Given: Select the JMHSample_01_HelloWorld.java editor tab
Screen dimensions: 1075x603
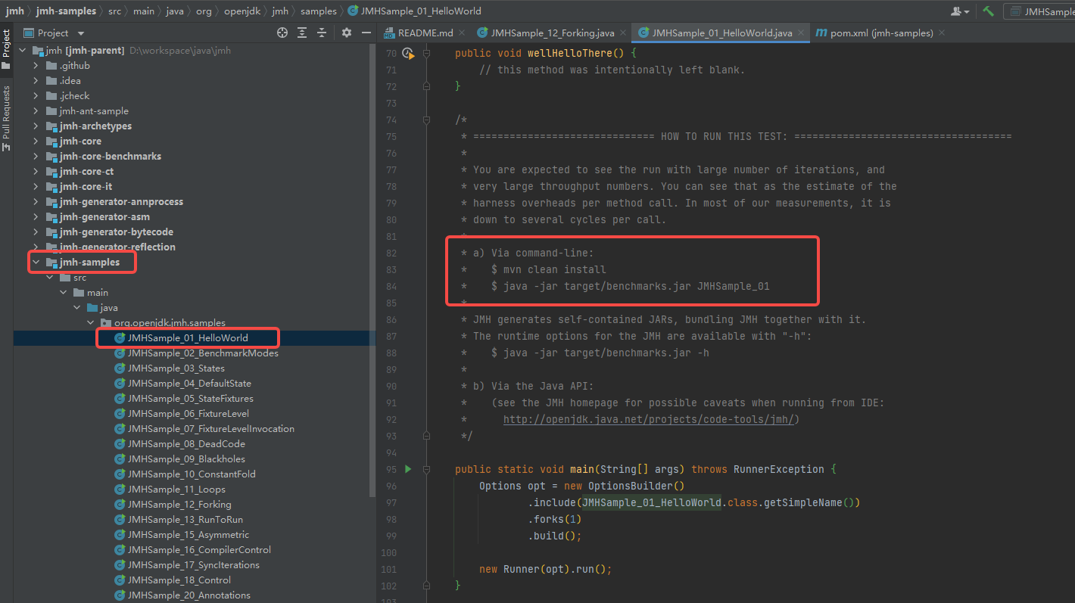Looking at the screenshot, I should [721, 33].
